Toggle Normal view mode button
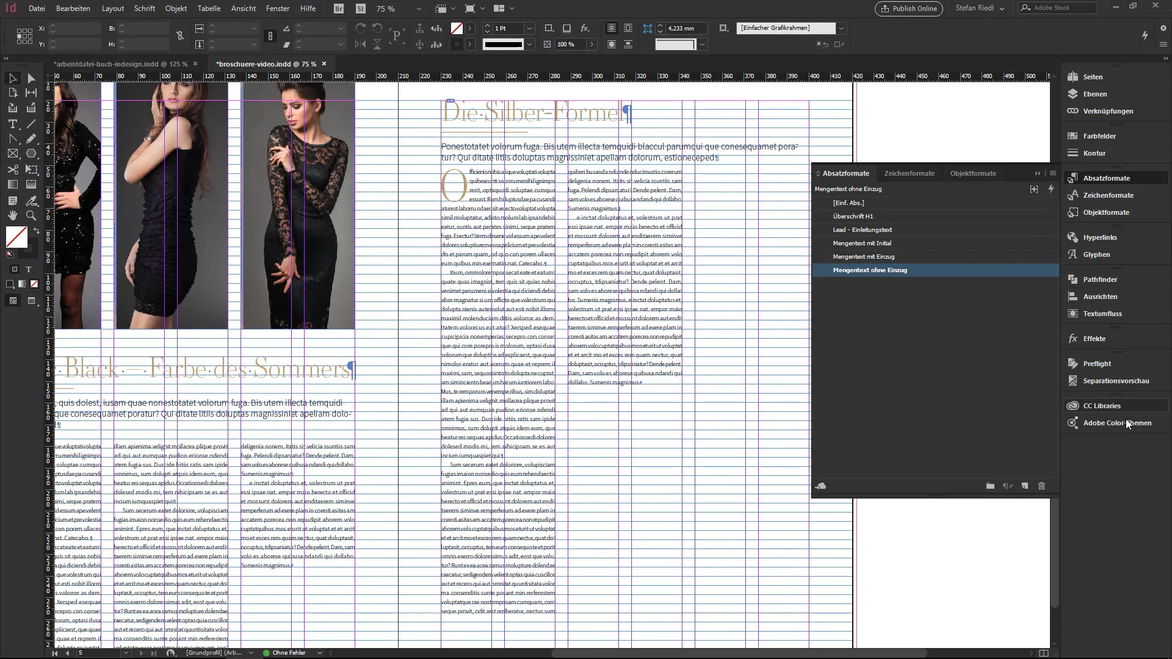Image resolution: width=1172 pixels, height=659 pixels. 13,301
